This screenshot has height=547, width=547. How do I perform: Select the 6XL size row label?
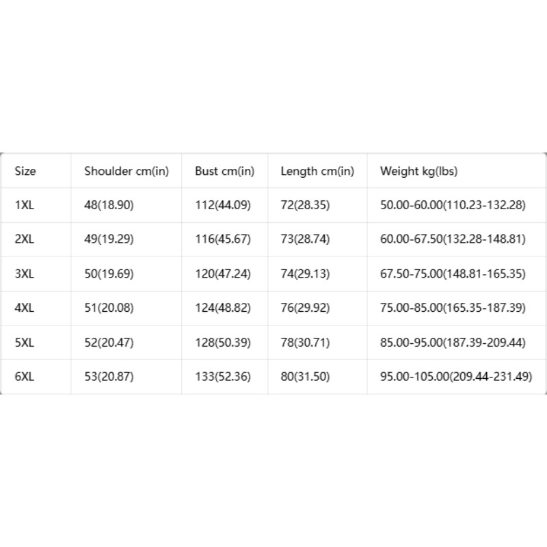(25, 377)
